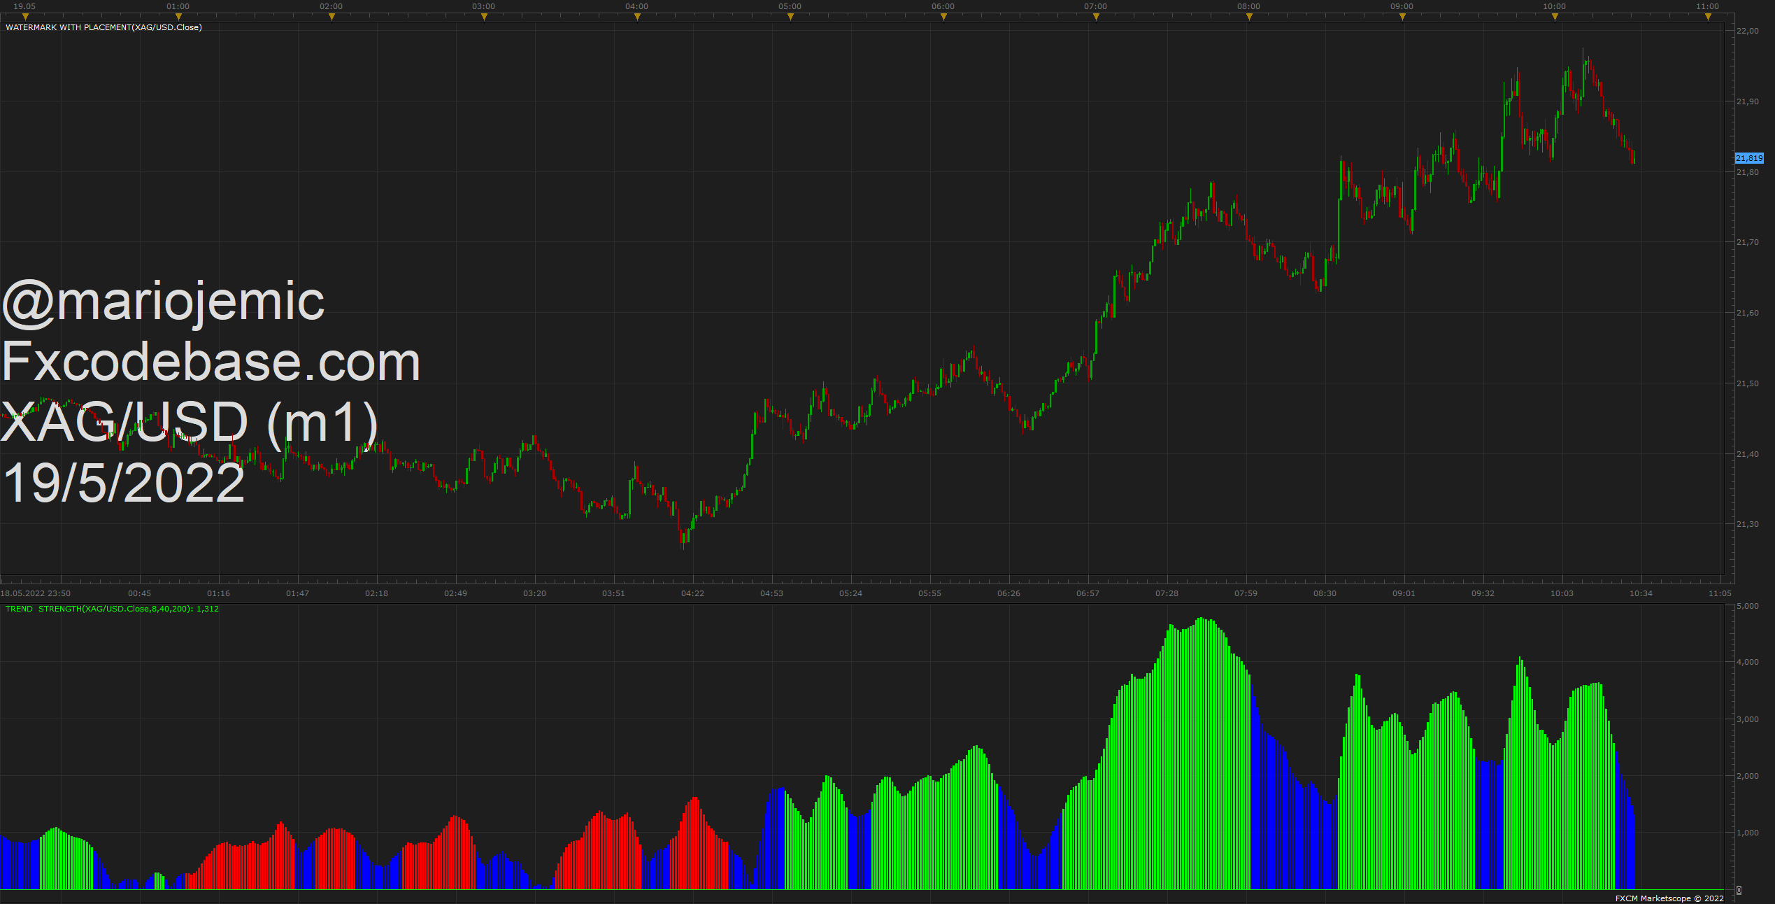Click the 02:00 hour marker triangle
This screenshot has height=904, width=1775.
click(332, 17)
